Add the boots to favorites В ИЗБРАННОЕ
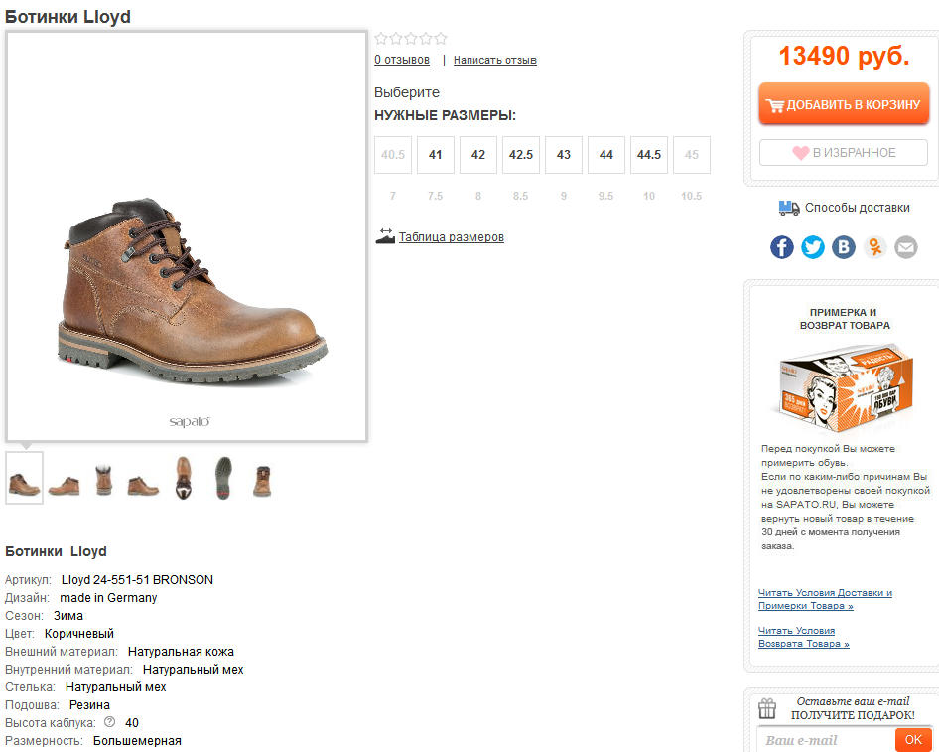 [x=844, y=153]
